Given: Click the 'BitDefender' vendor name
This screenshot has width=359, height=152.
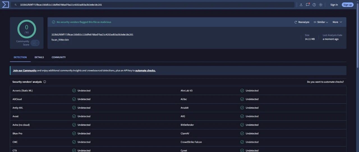Looking at the screenshot, I should click(x=187, y=125).
